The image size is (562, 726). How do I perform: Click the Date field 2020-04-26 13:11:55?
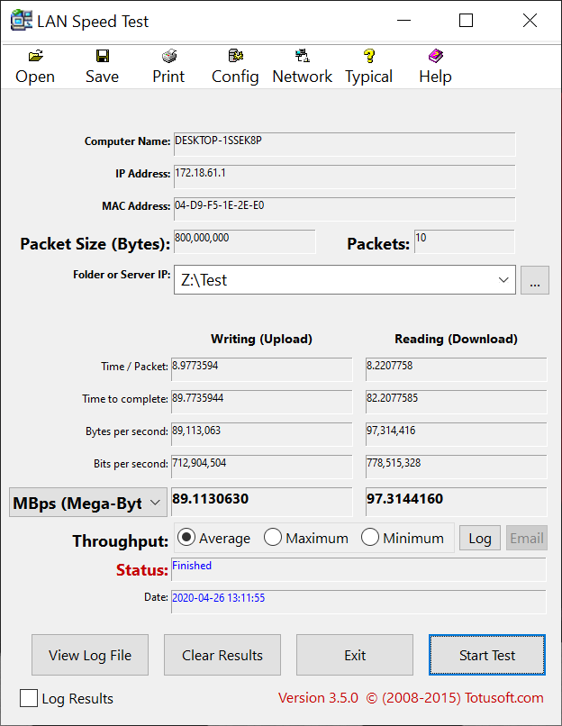[358, 602]
